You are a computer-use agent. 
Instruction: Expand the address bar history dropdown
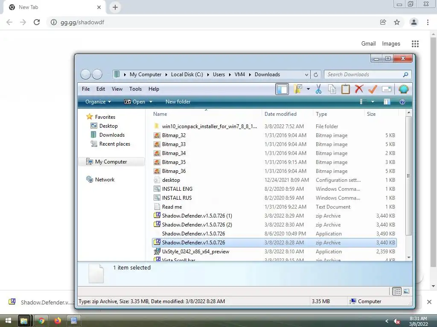pos(306,75)
